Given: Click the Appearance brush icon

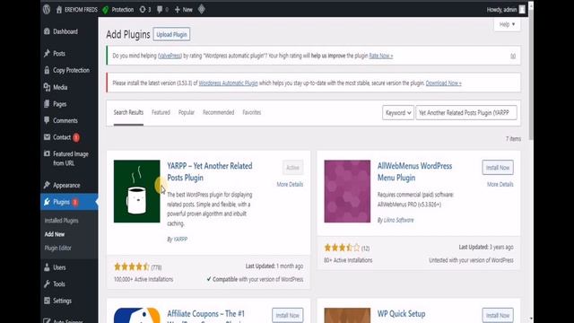Looking at the screenshot, I should click(x=47, y=186).
